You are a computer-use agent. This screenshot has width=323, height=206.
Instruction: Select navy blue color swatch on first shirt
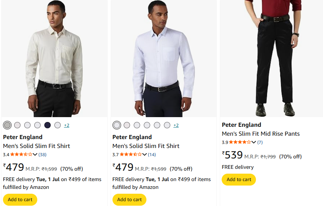pyautogui.click(x=47, y=125)
